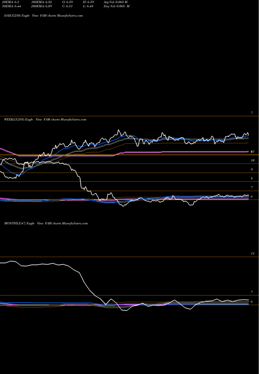Click the WEEKLY Eagle View chart title
Viewport: 259px width, 374px height.
(x=45, y=119)
